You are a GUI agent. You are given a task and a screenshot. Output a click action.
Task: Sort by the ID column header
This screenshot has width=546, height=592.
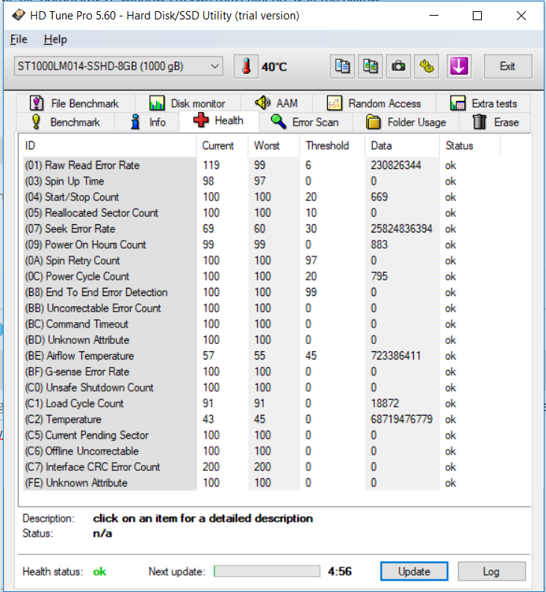click(110, 146)
